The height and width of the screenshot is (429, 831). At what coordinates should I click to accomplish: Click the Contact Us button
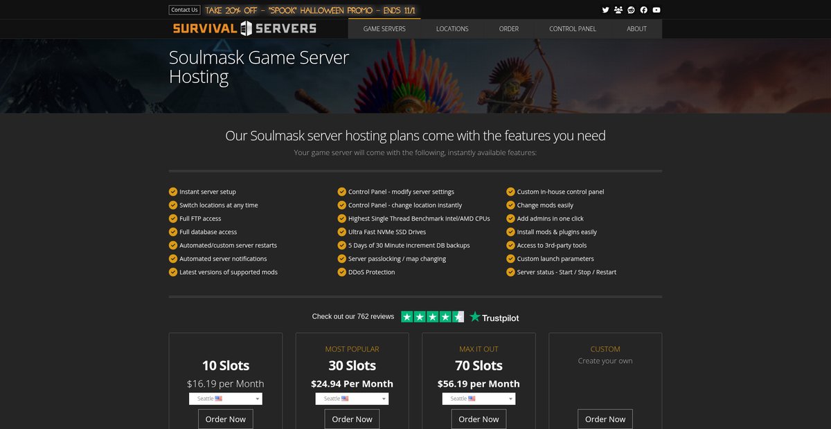click(184, 10)
